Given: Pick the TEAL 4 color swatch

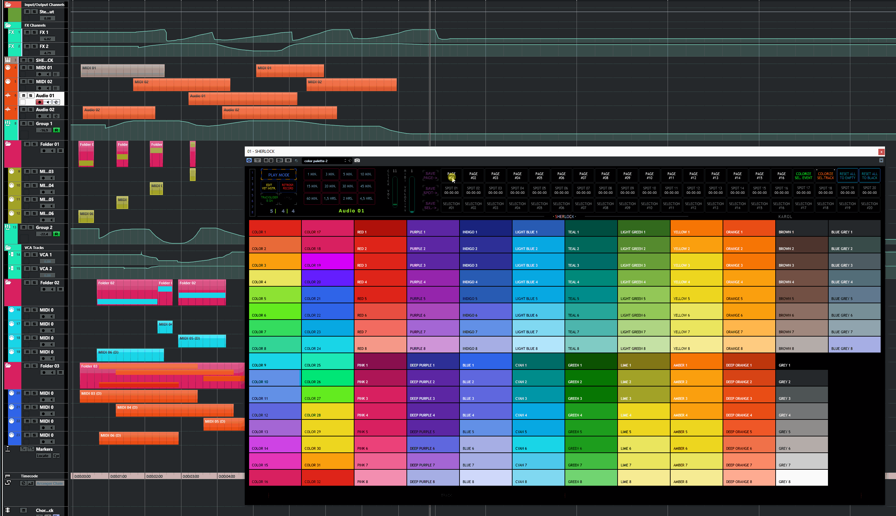Looking at the screenshot, I should [591, 278].
